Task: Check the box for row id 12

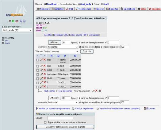Action: click(x=38, y=79)
